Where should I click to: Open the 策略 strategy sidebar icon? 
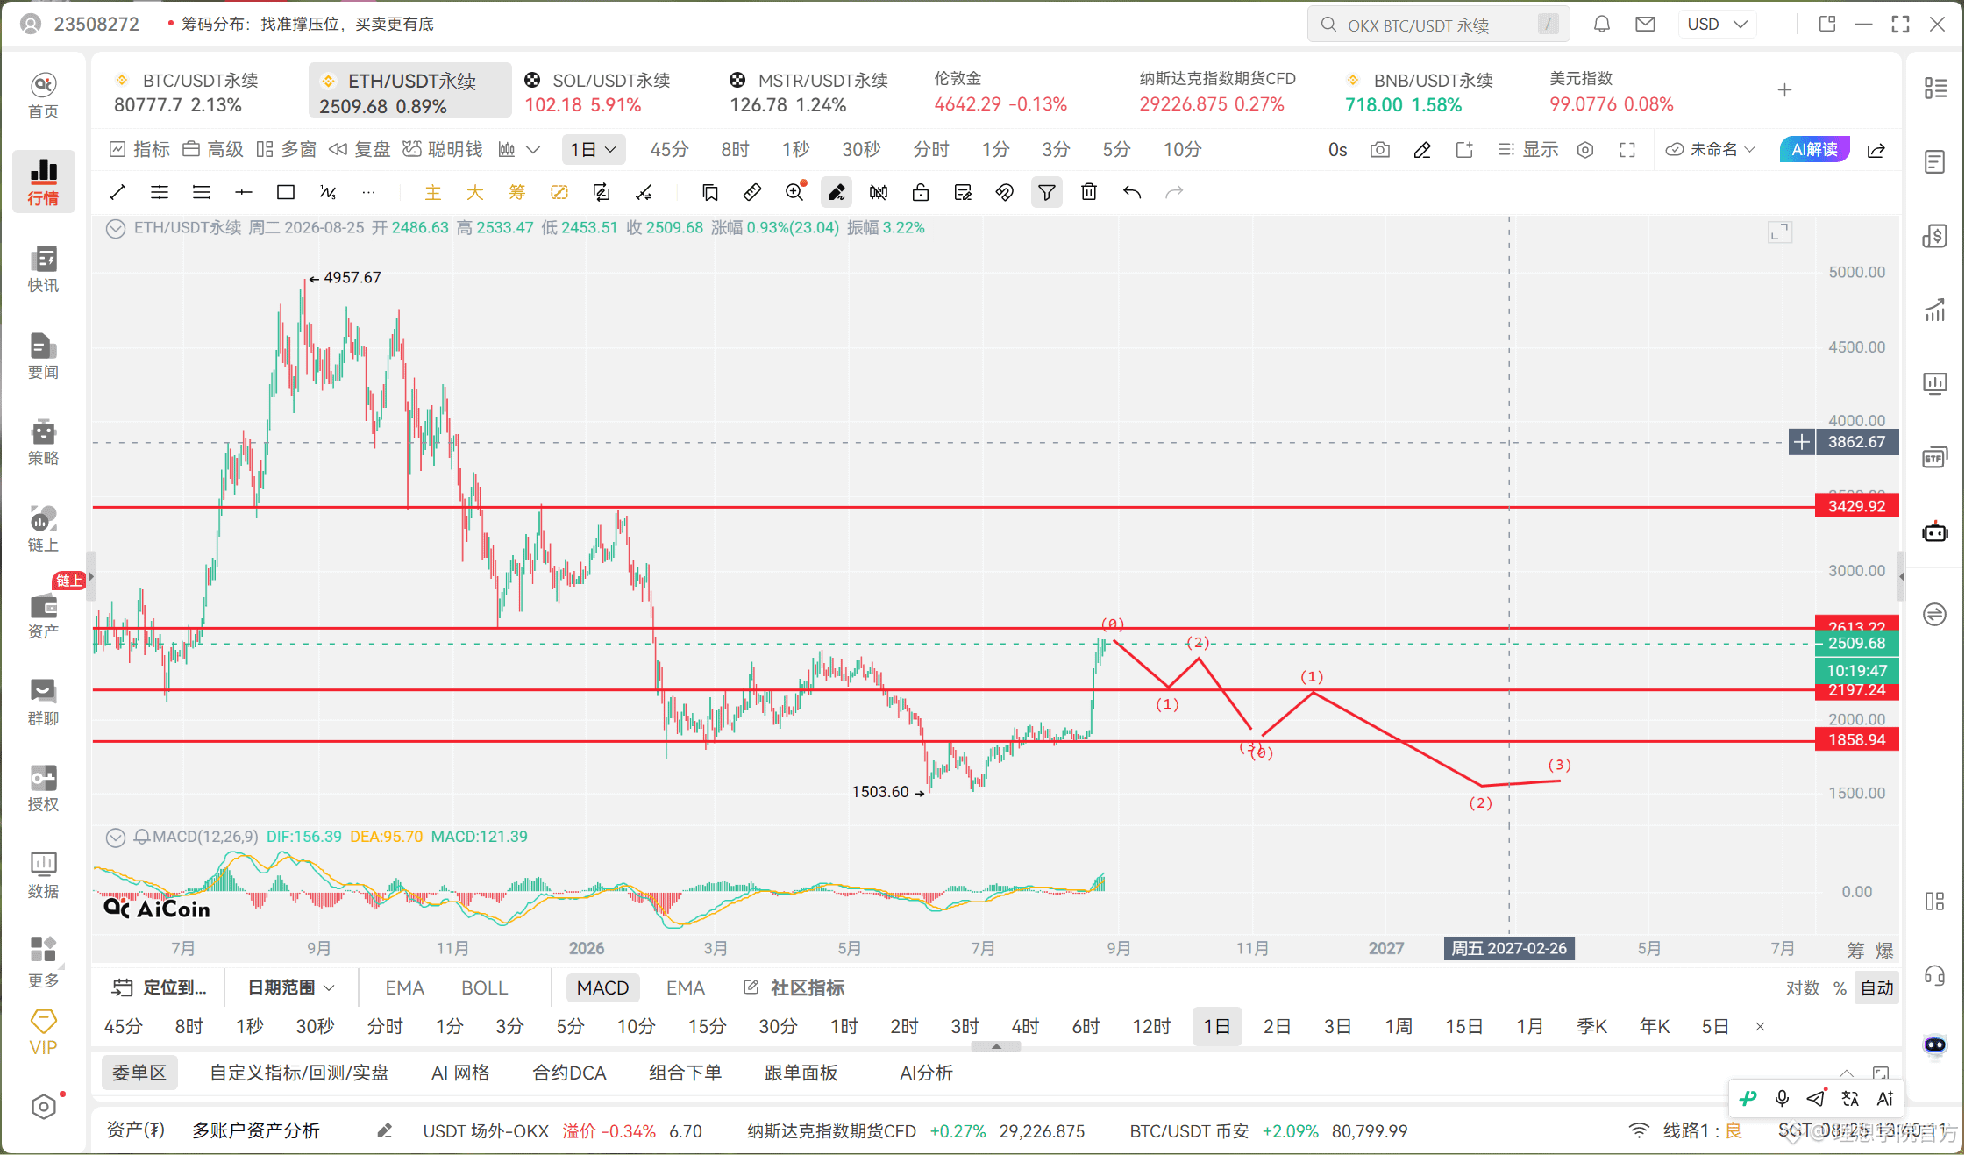point(43,442)
